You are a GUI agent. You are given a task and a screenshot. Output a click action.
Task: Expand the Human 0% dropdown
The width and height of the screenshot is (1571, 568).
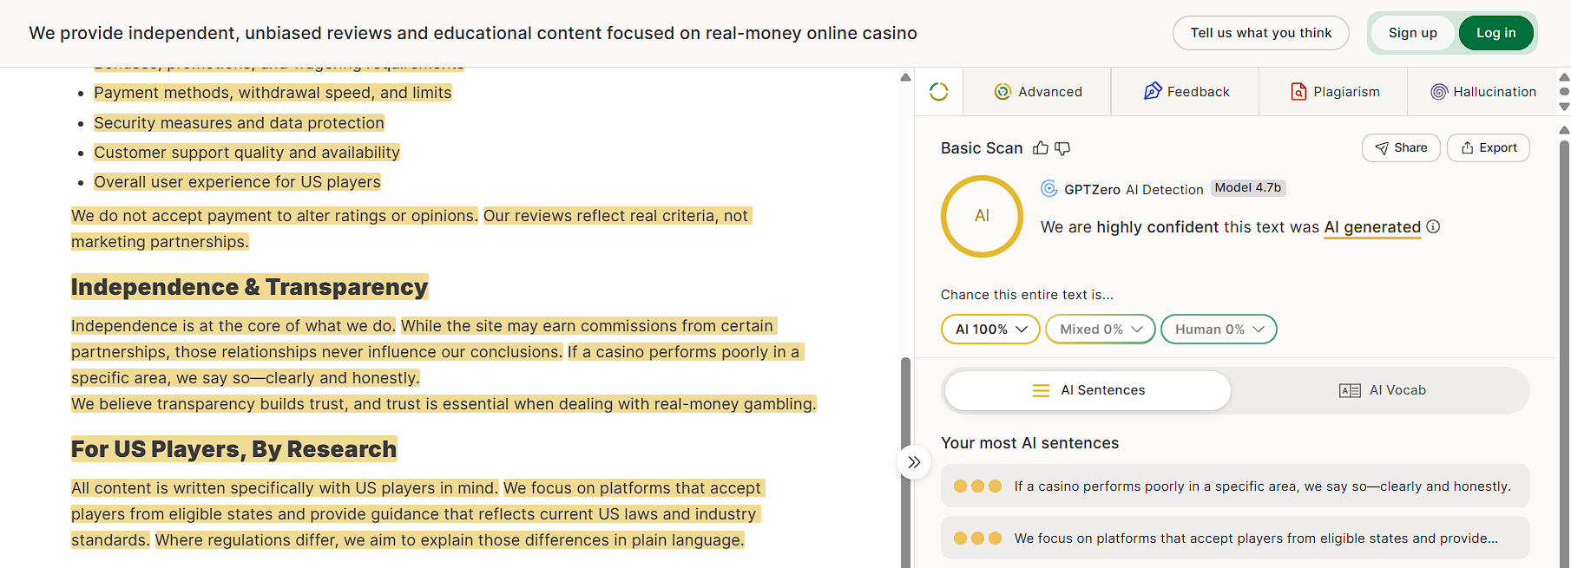(x=1219, y=330)
